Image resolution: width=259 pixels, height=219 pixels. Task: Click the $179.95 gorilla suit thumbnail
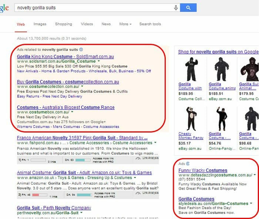(250, 69)
